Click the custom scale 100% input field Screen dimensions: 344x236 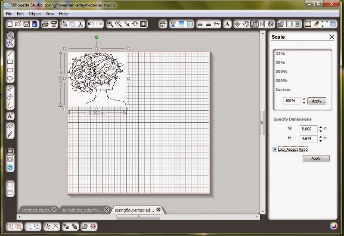click(x=292, y=101)
